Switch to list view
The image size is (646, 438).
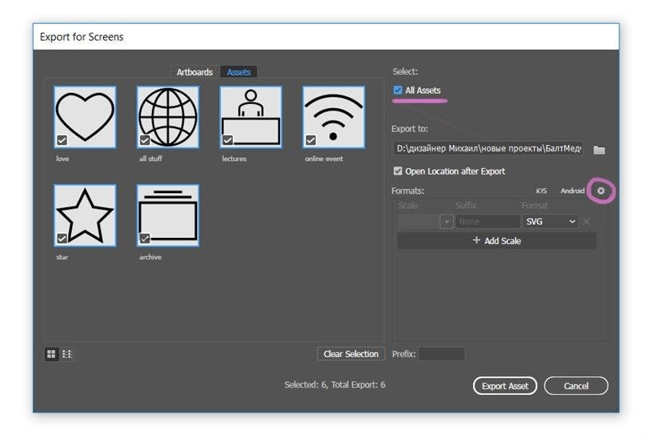coord(67,354)
